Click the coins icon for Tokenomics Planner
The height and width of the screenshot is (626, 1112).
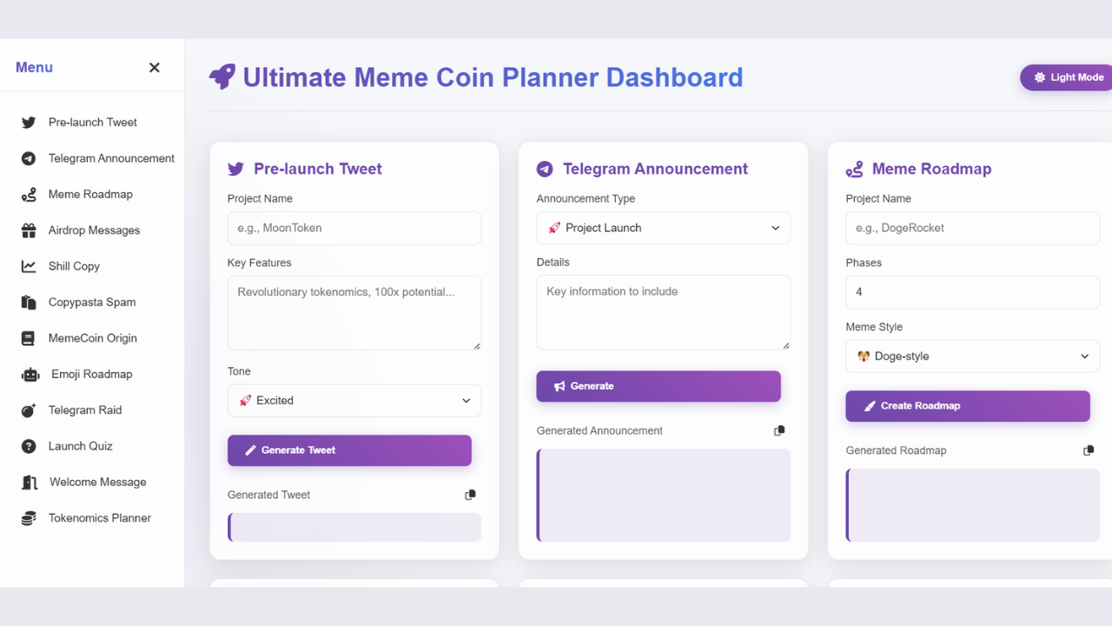click(x=29, y=518)
